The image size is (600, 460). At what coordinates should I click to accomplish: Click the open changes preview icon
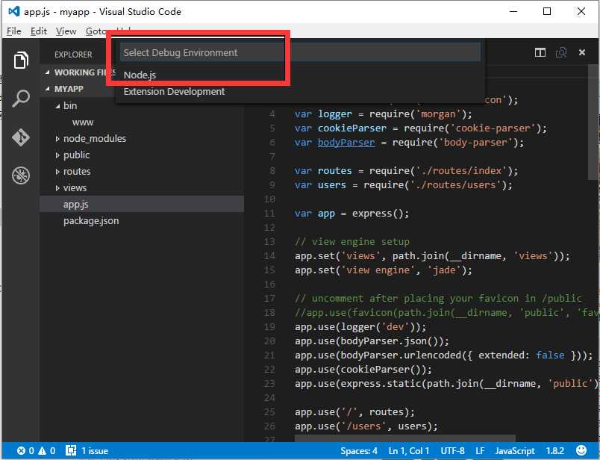pyautogui.click(x=561, y=52)
